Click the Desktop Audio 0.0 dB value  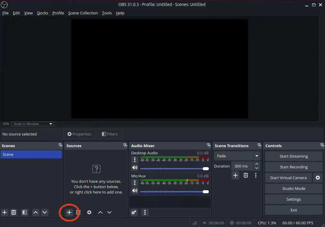click(203, 153)
